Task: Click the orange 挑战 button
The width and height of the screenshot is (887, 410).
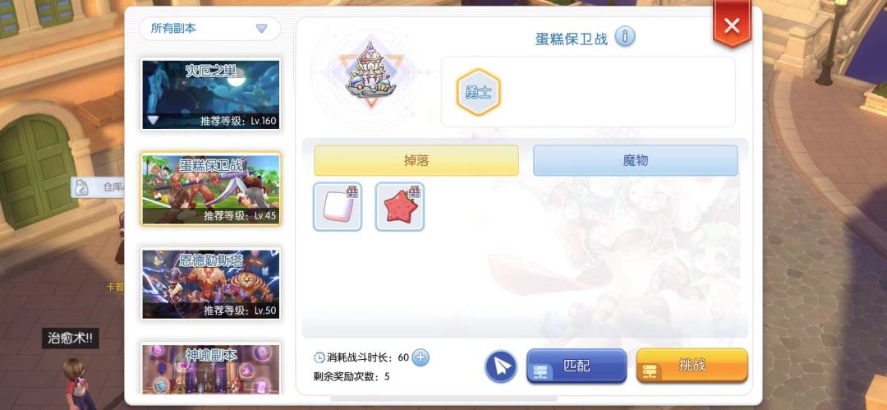Action: coord(692,366)
